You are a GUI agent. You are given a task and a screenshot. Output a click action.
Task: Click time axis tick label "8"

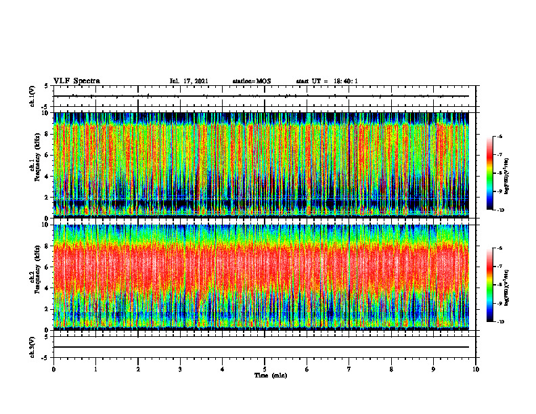click(391, 369)
